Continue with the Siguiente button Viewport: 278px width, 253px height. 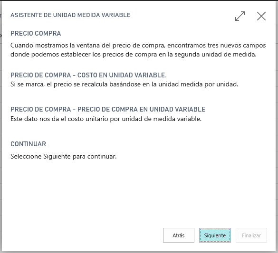(x=215, y=235)
